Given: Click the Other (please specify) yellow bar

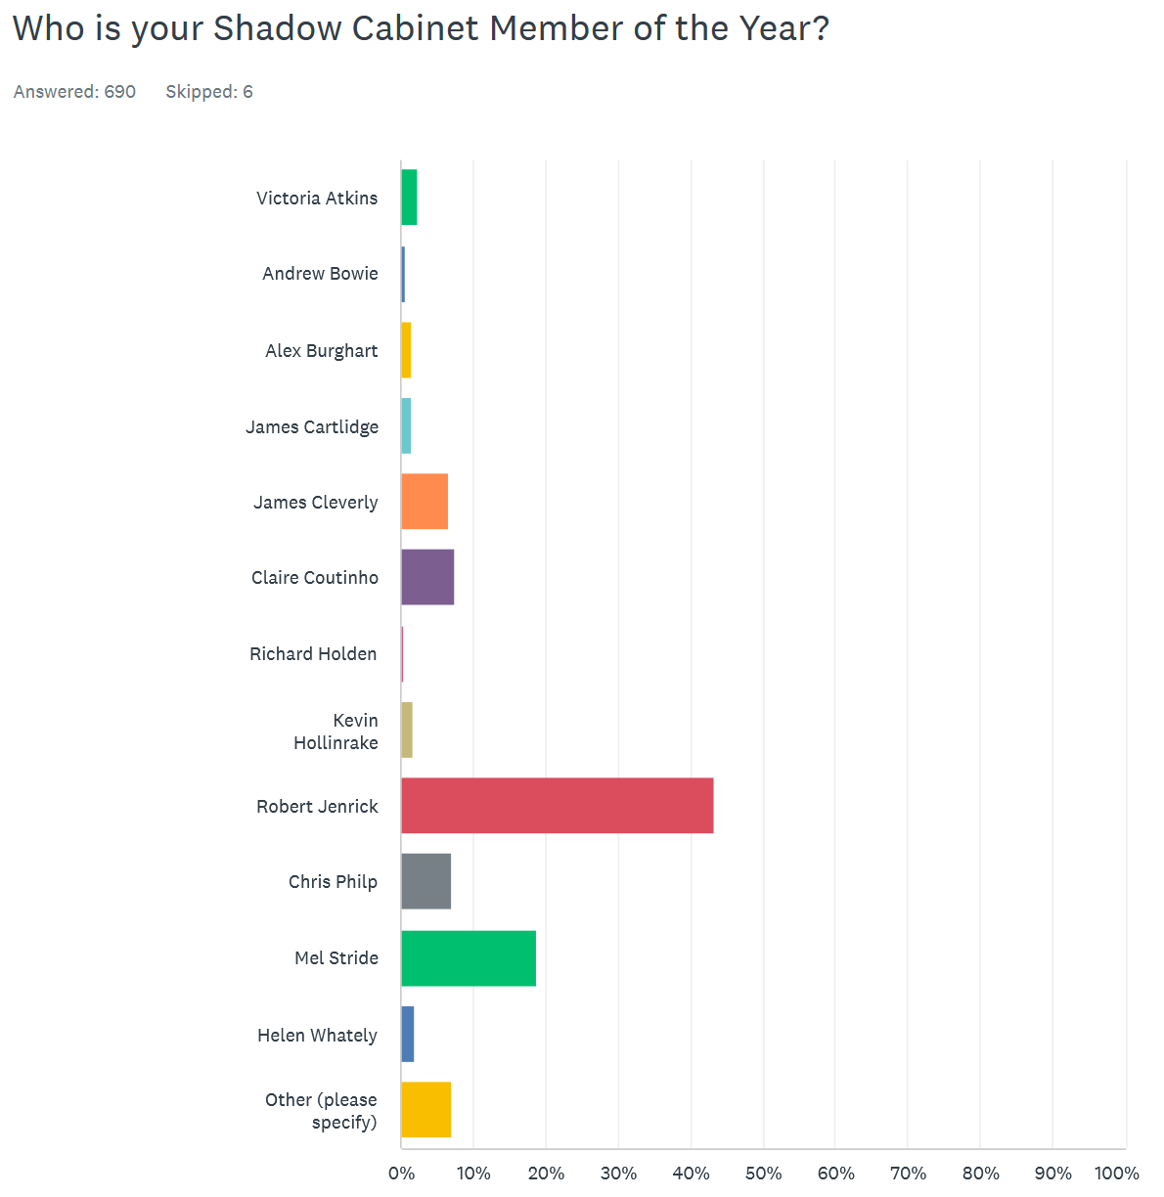Looking at the screenshot, I should pos(425,1110).
